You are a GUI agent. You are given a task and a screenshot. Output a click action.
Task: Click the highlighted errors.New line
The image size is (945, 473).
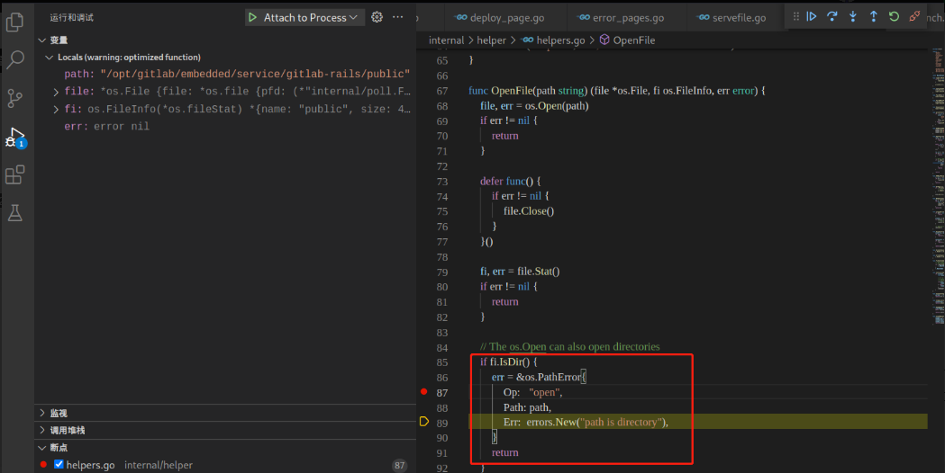(x=586, y=422)
